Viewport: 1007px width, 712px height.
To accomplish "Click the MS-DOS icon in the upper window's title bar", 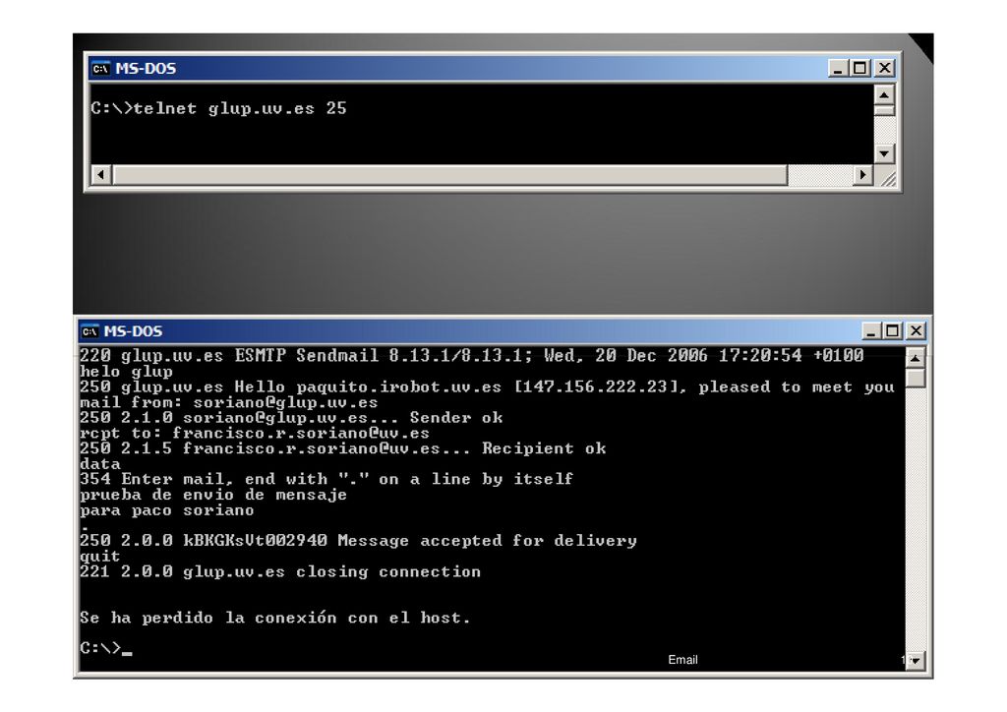I will click(x=101, y=69).
